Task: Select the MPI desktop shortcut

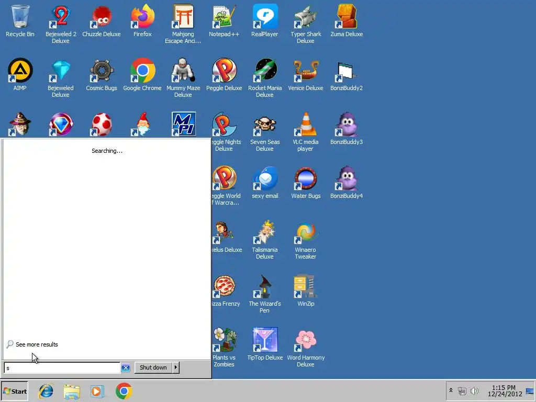Action: coord(184,124)
